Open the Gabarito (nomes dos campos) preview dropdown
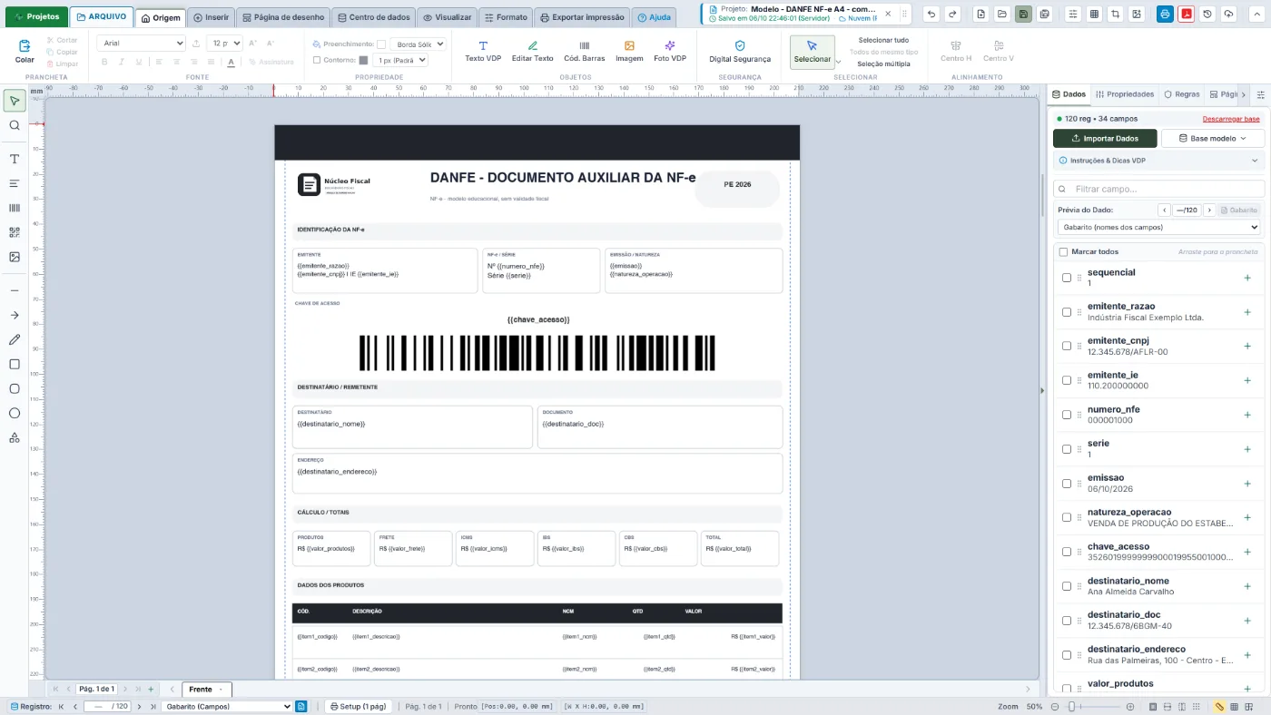Image resolution: width=1271 pixels, height=715 pixels. pyautogui.click(x=1158, y=227)
